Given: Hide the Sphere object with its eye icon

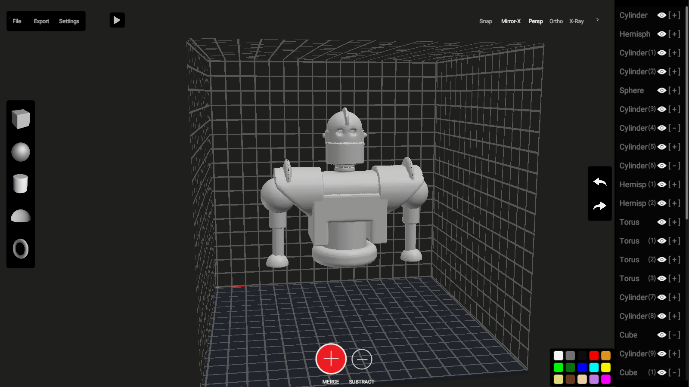Looking at the screenshot, I should [x=662, y=90].
